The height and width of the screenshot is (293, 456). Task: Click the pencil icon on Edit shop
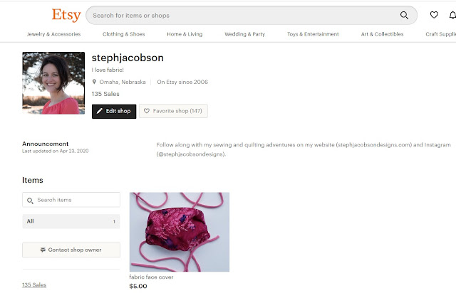tap(100, 111)
